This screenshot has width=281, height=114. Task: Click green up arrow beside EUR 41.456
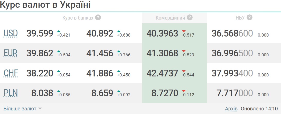tap(119, 51)
